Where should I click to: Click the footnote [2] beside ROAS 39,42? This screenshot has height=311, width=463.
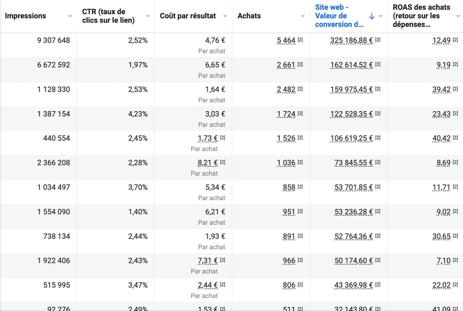click(x=455, y=89)
